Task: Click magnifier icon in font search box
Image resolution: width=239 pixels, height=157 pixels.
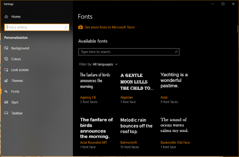Action: click(x=176, y=52)
